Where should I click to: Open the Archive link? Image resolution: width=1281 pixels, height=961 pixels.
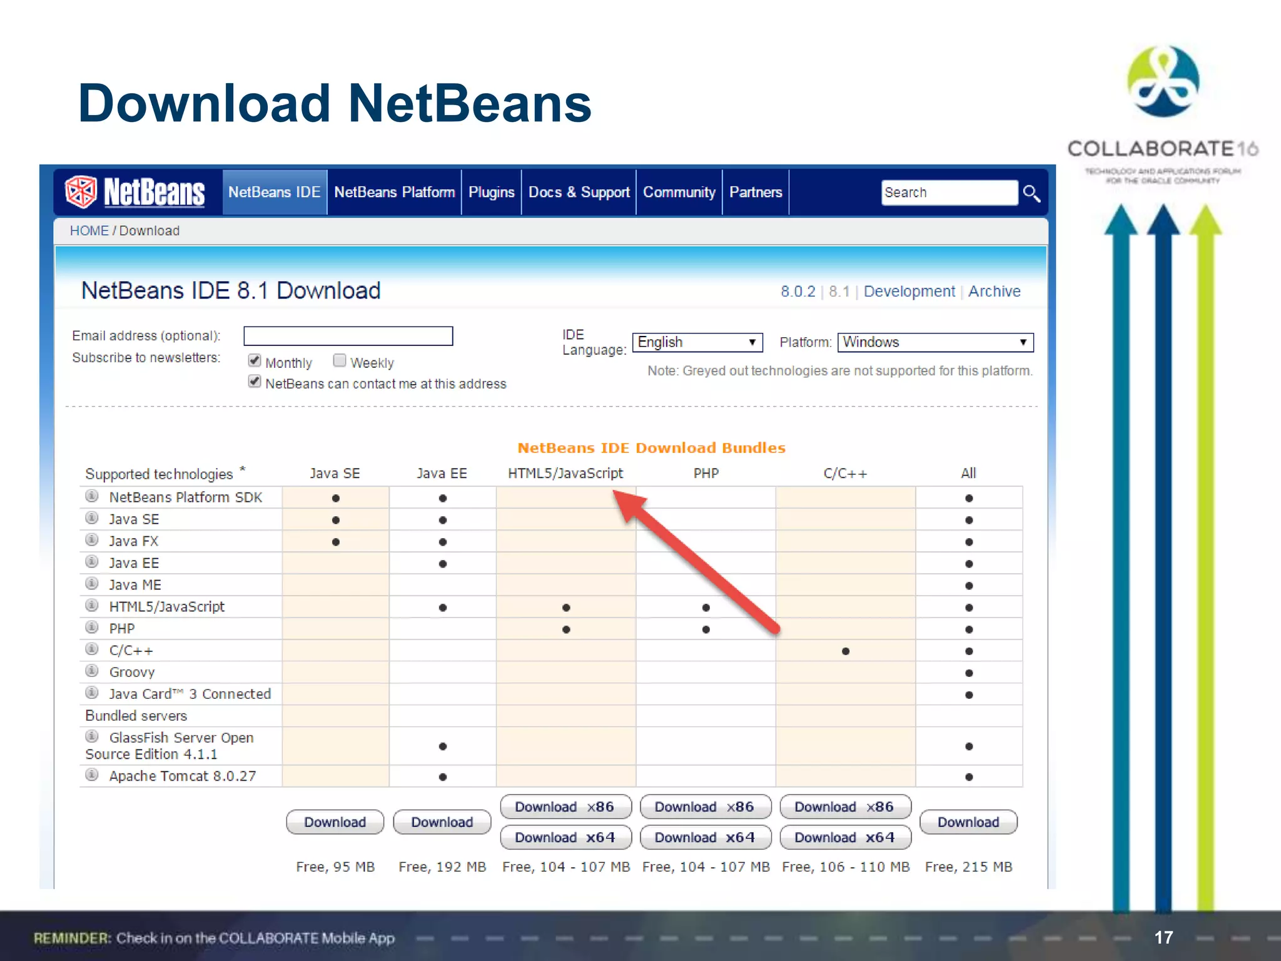click(x=995, y=292)
